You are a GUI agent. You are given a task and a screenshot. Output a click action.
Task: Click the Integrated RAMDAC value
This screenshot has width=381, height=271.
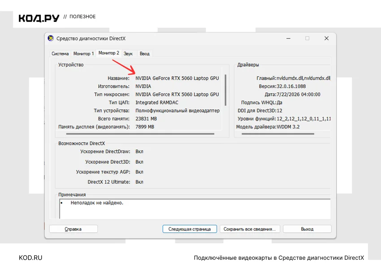(157, 103)
